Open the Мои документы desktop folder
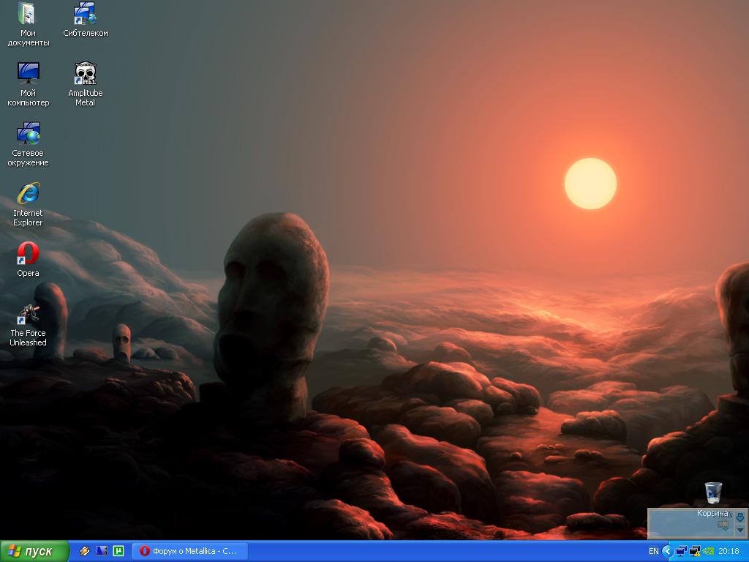 (x=28, y=14)
